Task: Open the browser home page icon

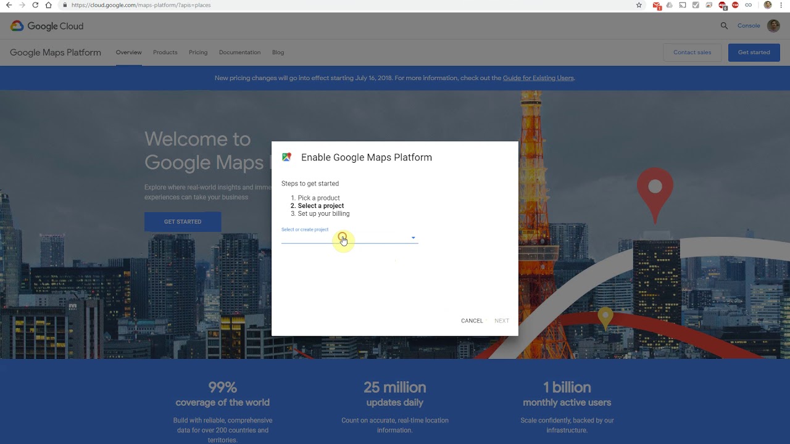Action: pos(49,5)
